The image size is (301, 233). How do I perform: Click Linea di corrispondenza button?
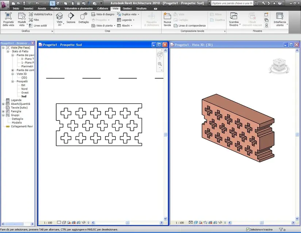190,25
